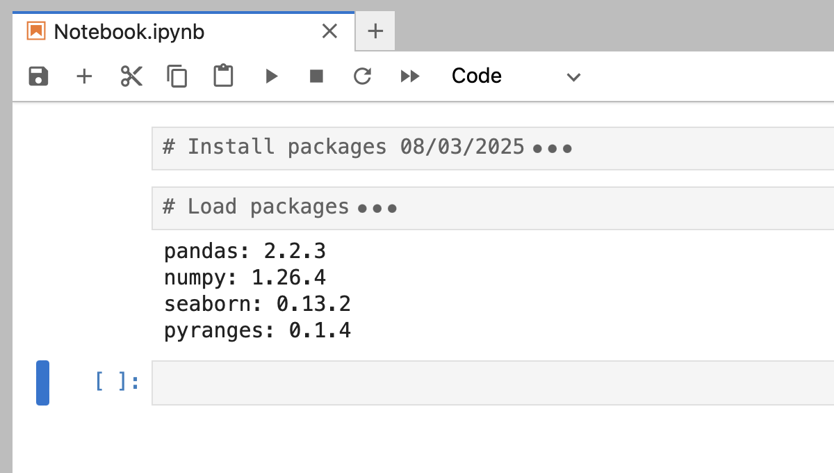Close the Notebook.ipynb tab
The image size is (834, 473).
point(329,31)
